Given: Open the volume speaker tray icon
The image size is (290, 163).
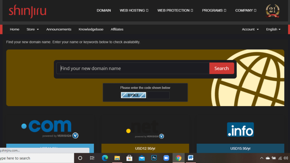Looking at the screenshot, I should pyautogui.click(x=286, y=158).
